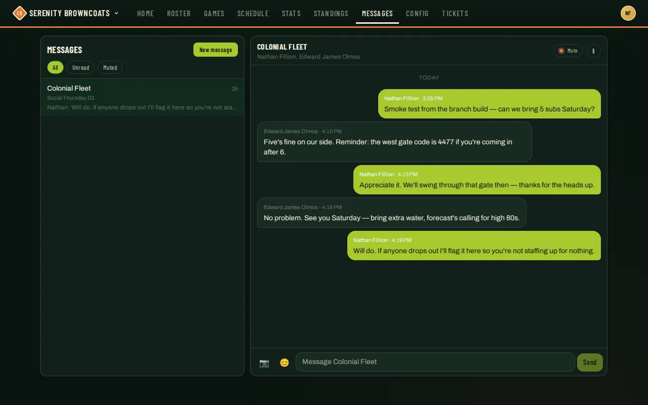Go to the Home tab
Viewport: 648px width, 405px height.
(x=145, y=13)
